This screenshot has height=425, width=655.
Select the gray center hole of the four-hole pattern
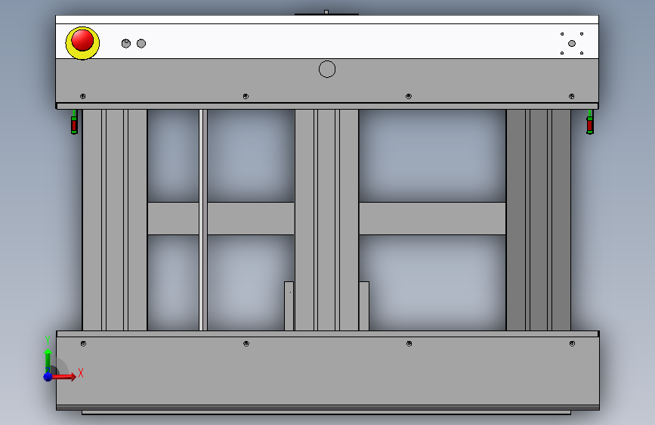pyautogui.click(x=572, y=44)
